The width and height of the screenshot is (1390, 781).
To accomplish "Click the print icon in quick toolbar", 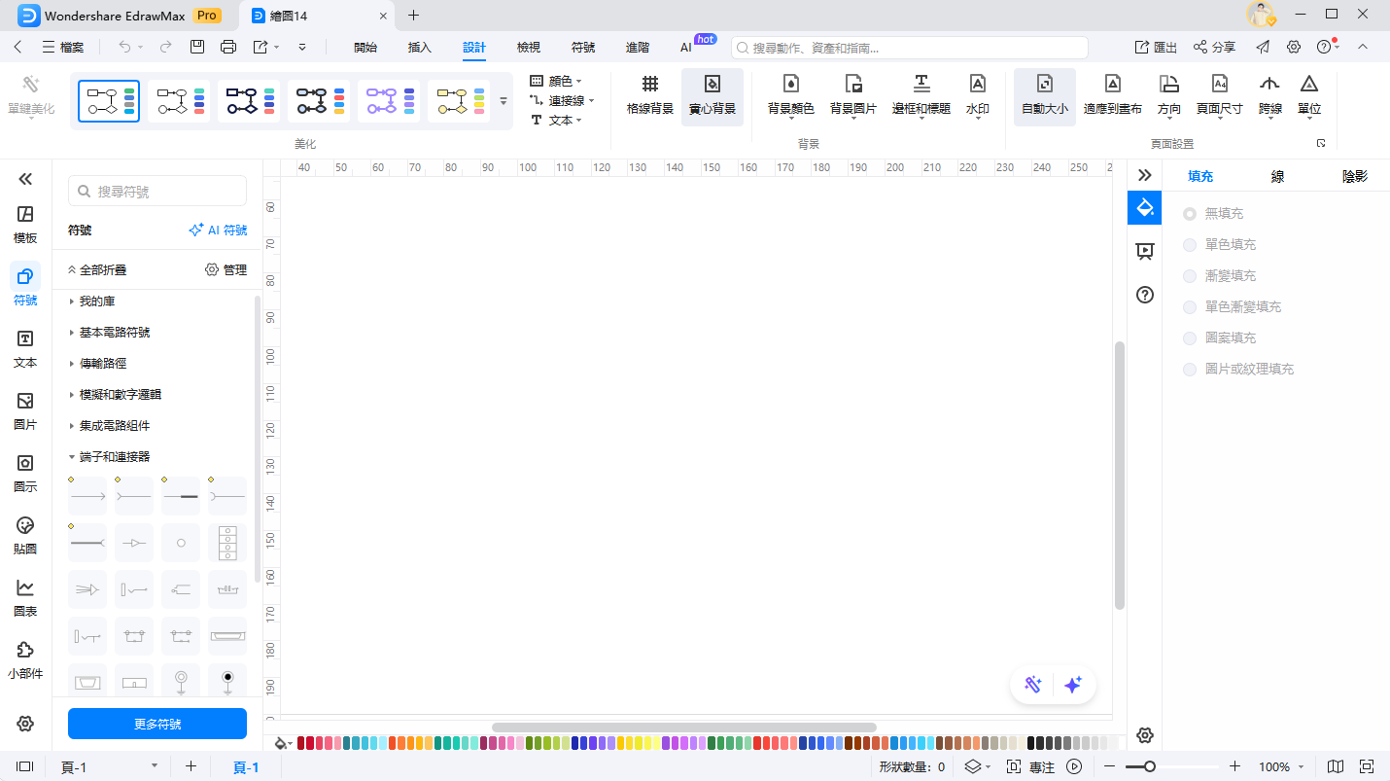I will (228, 47).
